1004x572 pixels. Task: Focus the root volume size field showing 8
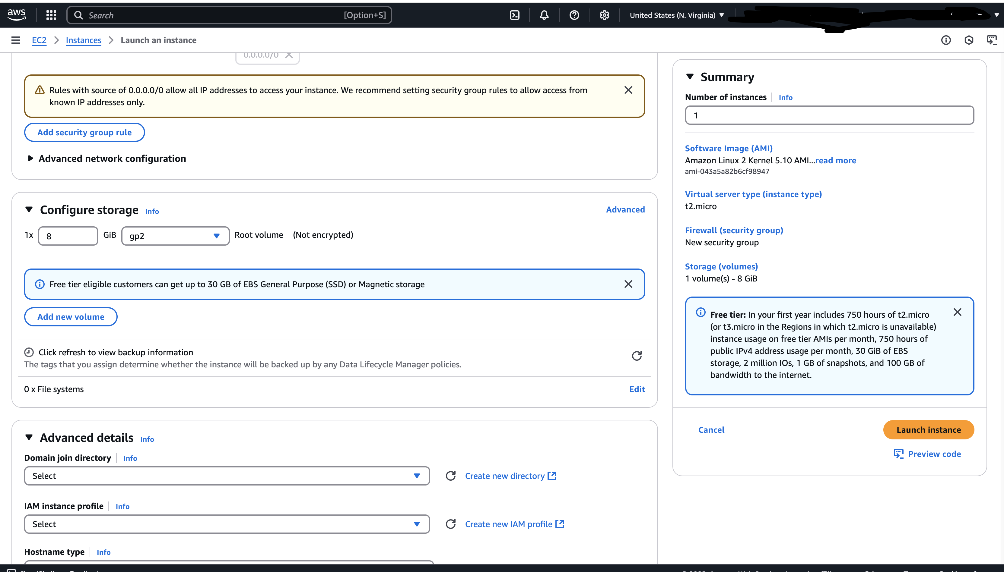click(68, 236)
